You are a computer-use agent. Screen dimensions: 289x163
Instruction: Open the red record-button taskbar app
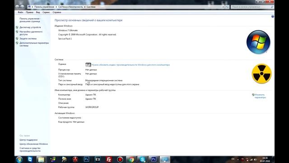click(x=120, y=159)
